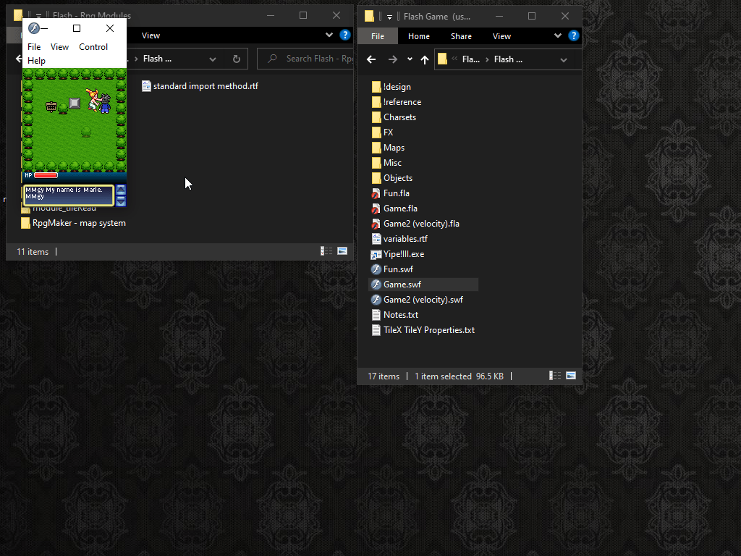Open the Control menu in Flash Player

tap(93, 47)
